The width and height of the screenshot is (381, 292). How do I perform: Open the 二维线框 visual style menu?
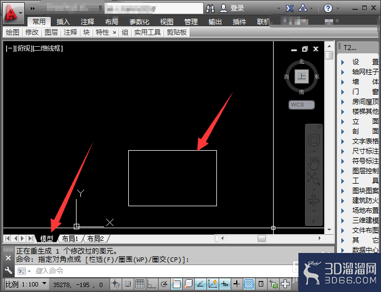point(47,48)
